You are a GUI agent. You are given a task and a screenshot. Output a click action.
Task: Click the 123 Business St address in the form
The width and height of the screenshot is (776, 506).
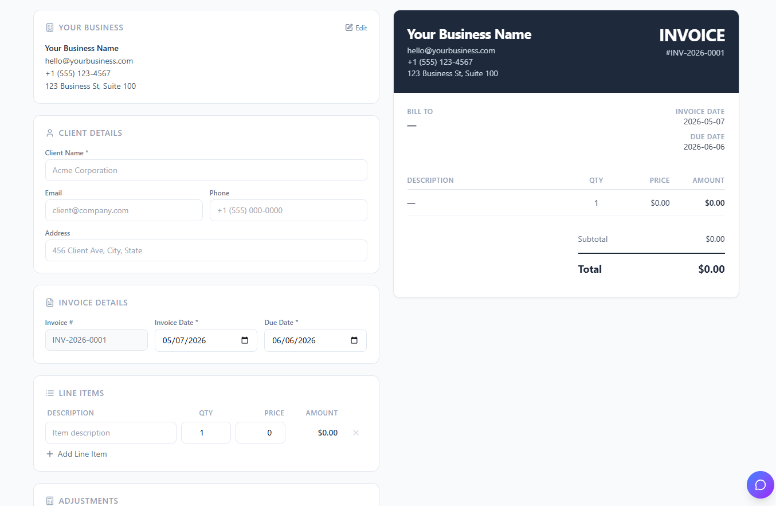[x=91, y=86]
